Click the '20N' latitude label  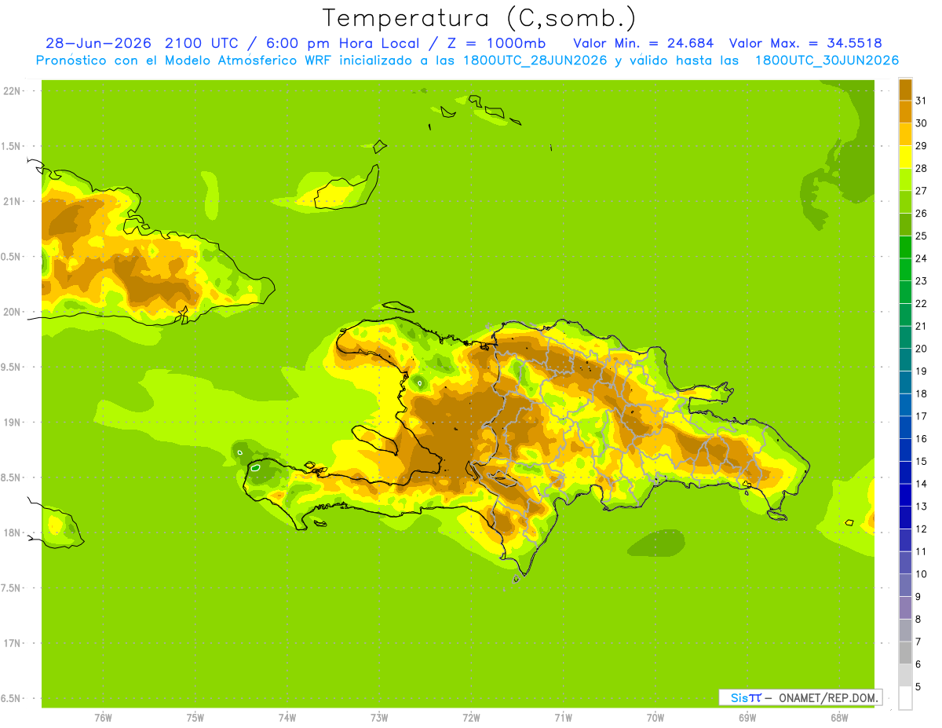(x=12, y=312)
